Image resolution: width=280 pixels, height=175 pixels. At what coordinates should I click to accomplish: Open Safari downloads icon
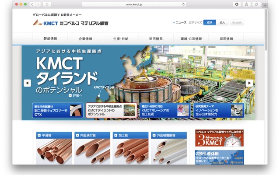coord(237,4)
